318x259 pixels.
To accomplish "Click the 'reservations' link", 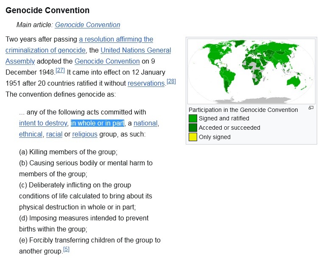I will point(146,84).
